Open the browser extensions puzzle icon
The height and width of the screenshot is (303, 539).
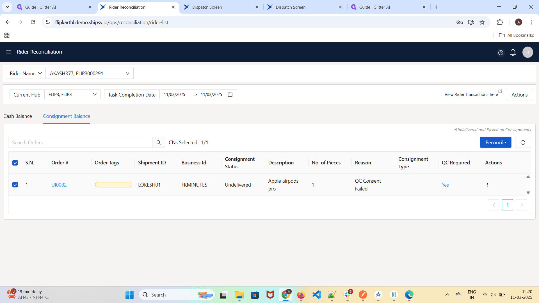point(500,22)
